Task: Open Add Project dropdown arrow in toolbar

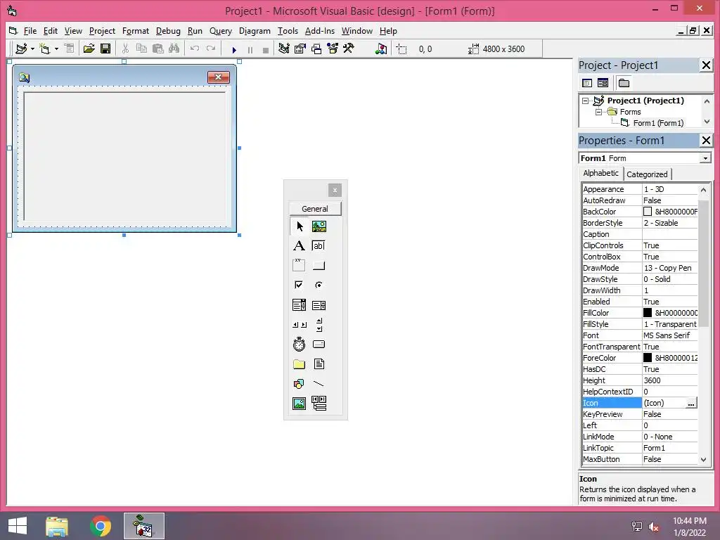Action: point(32,49)
